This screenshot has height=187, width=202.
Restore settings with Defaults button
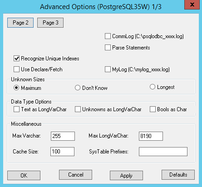point(178,175)
